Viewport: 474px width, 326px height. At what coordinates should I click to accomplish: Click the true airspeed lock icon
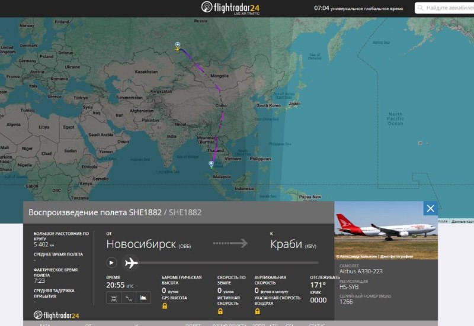click(x=220, y=312)
